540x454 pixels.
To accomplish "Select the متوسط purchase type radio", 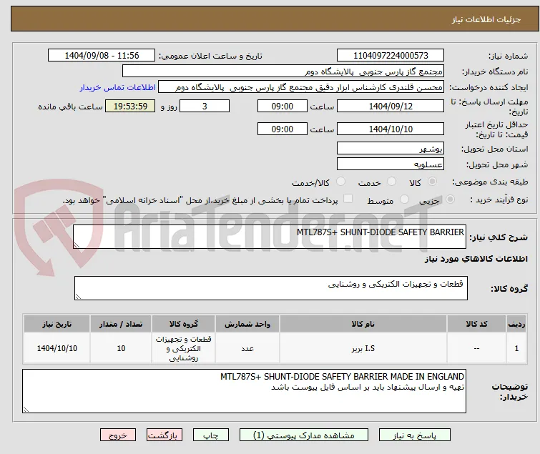I will 404,199.
